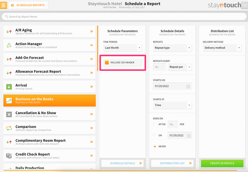The image size is (248, 172).
Task: Open the Starts On calendar grid icon
Action: pyautogui.click(x=188, y=86)
